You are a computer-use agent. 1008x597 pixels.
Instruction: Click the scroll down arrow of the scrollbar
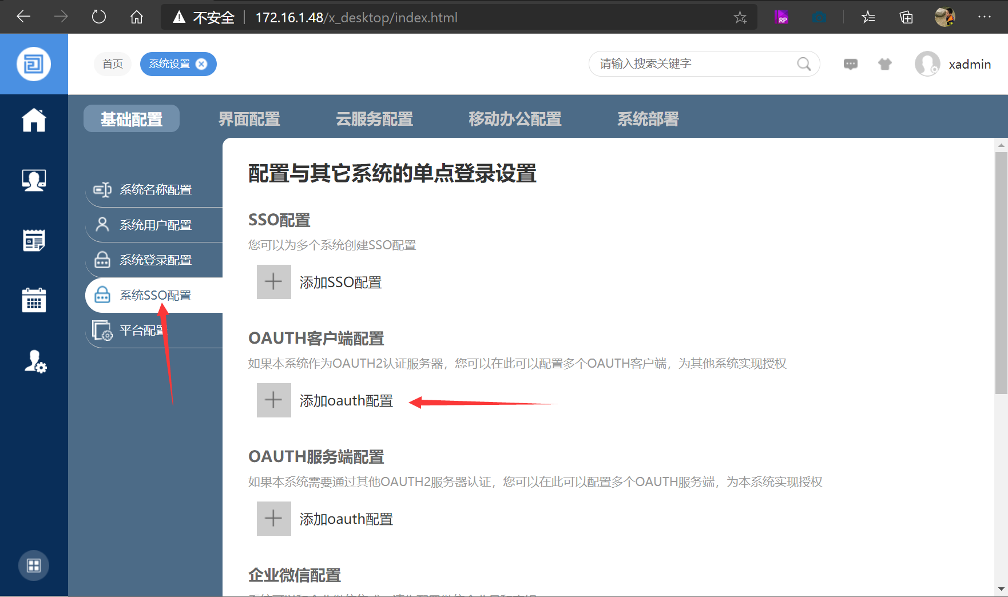tap(1001, 589)
